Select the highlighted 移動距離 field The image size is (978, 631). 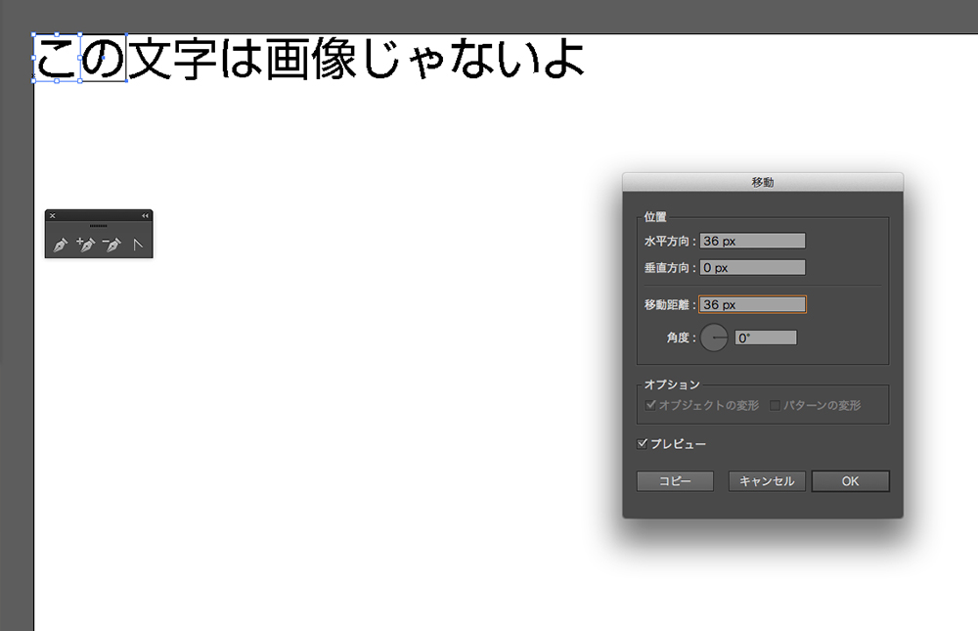752,303
